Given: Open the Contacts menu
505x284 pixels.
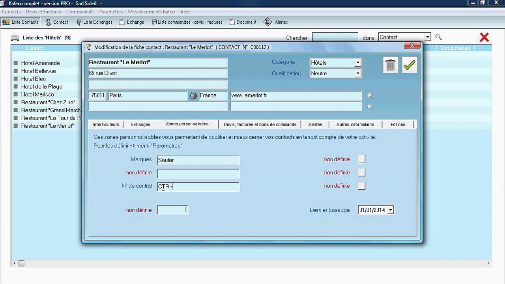Looking at the screenshot, I should [x=11, y=12].
